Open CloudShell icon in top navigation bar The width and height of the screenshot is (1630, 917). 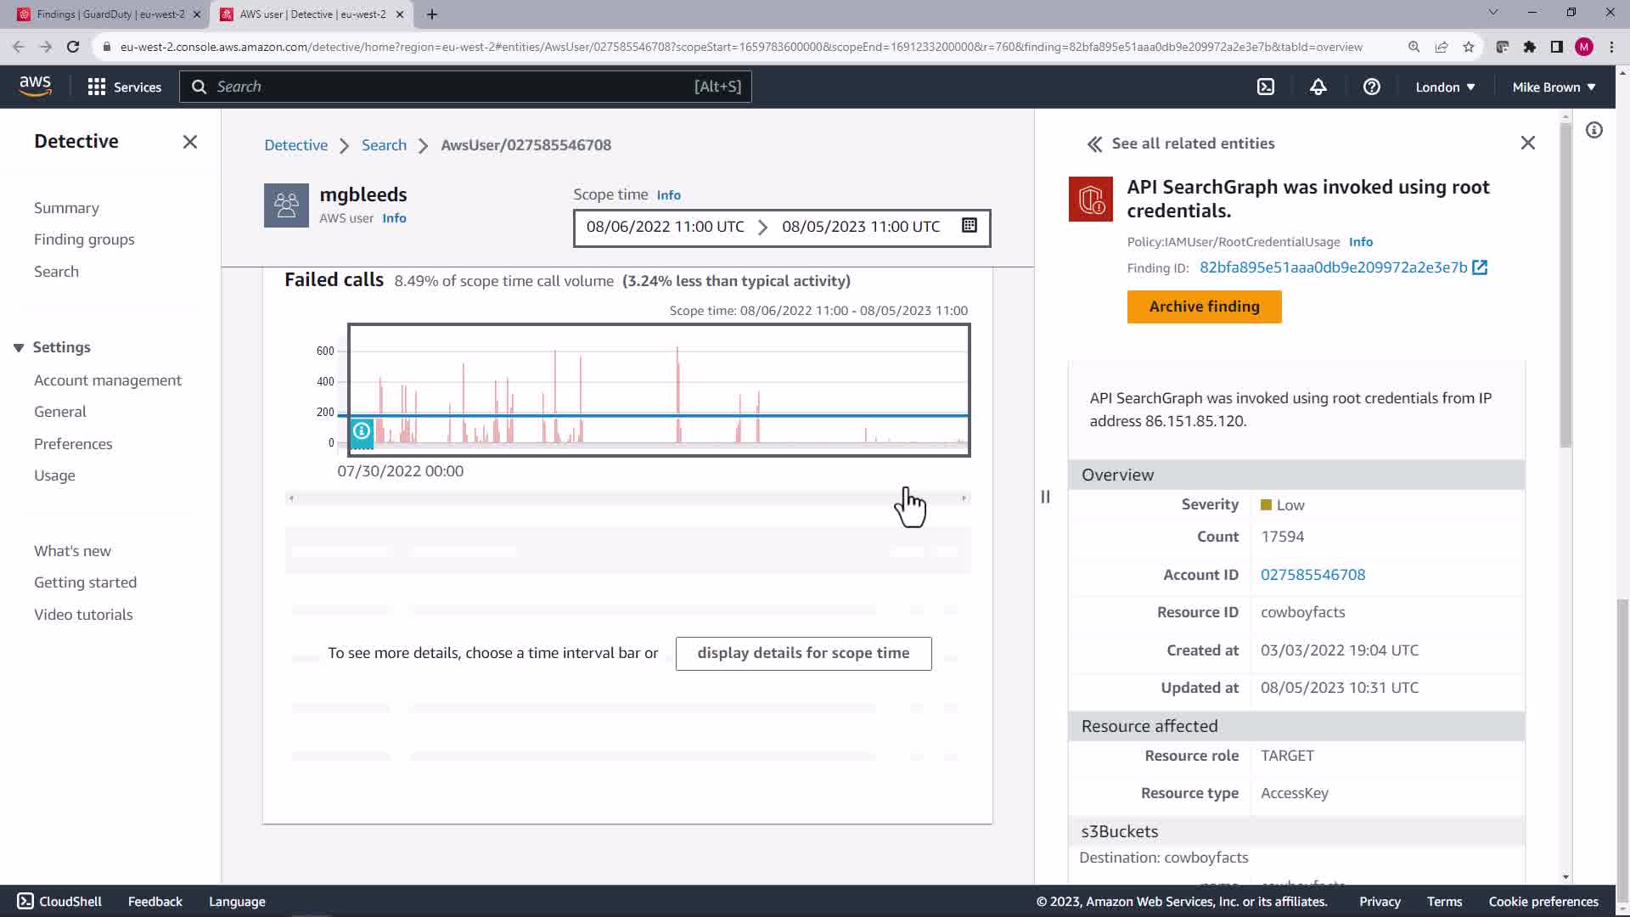1265,87
